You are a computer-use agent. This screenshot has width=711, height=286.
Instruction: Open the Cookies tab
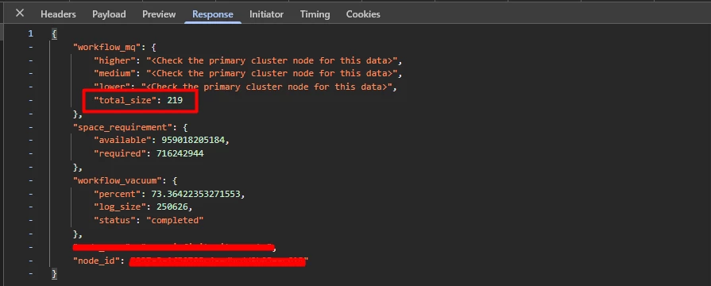(363, 14)
